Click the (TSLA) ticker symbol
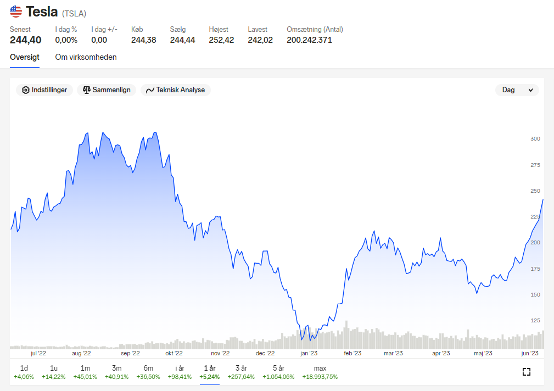554x391 pixels. click(x=74, y=14)
